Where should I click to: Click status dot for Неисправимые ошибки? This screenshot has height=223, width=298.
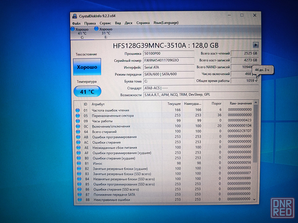click(80, 200)
